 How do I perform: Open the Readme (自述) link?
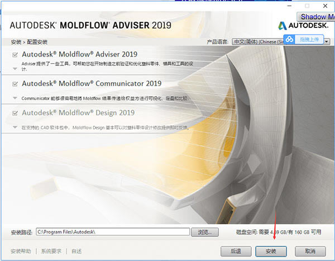76,251
